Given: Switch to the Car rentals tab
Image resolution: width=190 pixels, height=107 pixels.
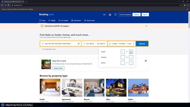Looking at the screenshot, I should click(x=63, y=21).
